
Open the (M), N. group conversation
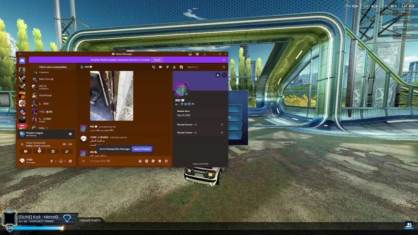coord(53,87)
